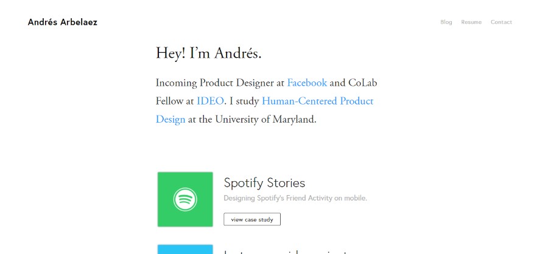
Task: Click the white Spotify logo icon
Action: (x=185, y=199)
